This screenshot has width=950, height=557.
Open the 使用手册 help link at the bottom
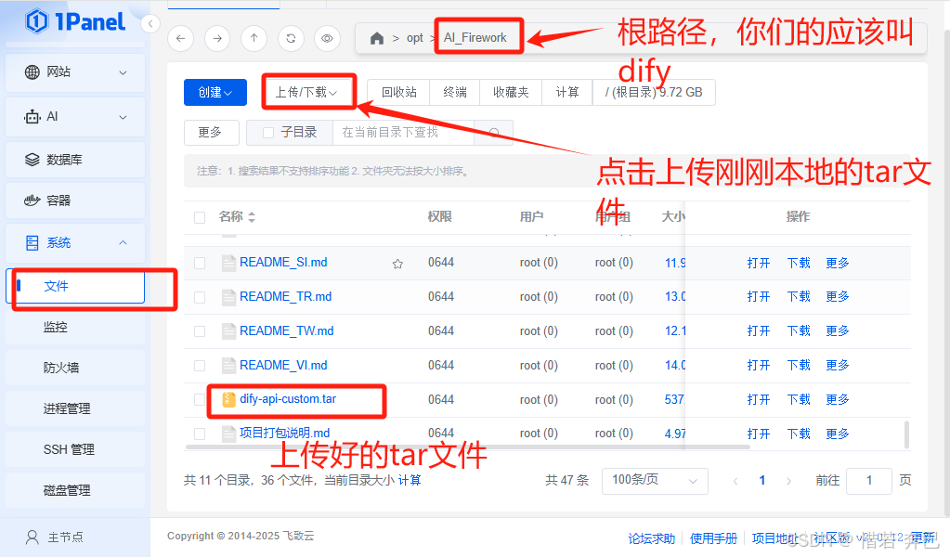[713, 537]
